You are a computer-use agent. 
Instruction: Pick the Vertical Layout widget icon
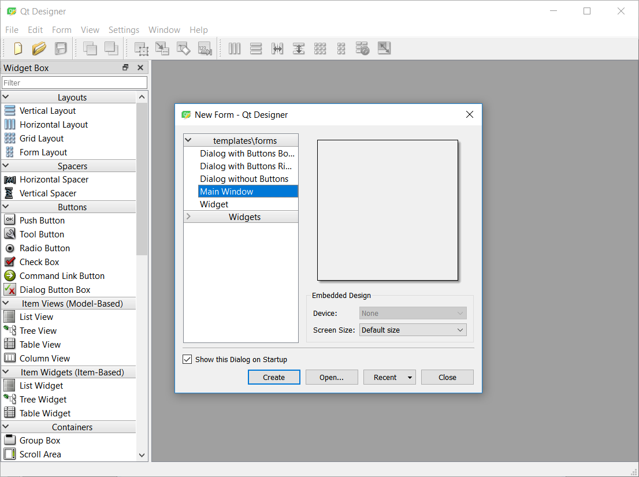pyautogui.click(x=10, y=111)
